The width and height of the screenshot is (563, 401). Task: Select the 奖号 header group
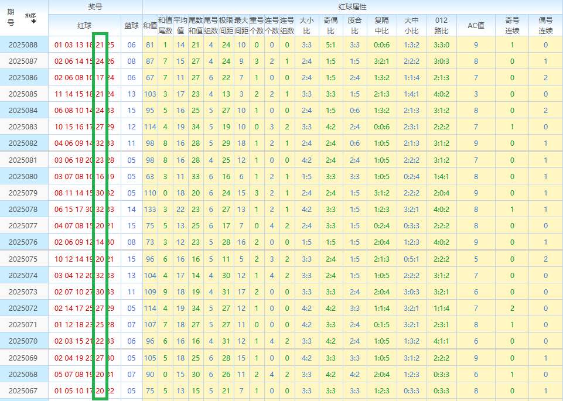(x=95, y=7)
